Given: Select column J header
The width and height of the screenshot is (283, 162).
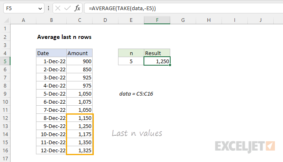Looking at the screenshot, I should (x=260, y=20).
